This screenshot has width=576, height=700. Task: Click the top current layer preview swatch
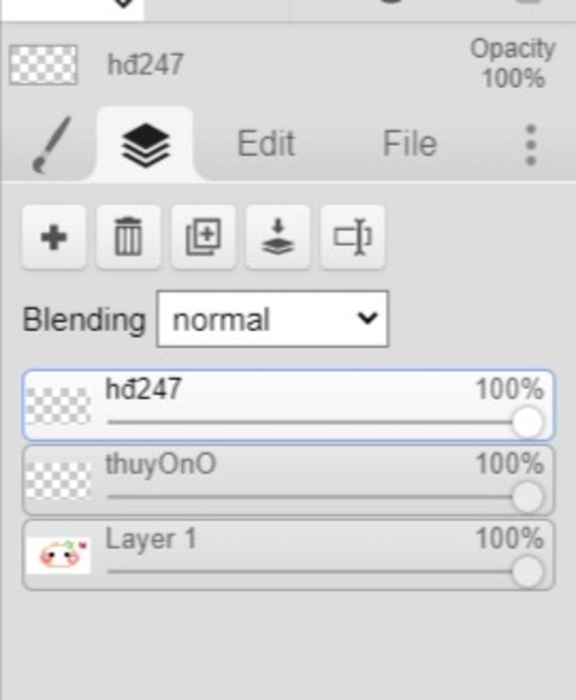[43, 65]
